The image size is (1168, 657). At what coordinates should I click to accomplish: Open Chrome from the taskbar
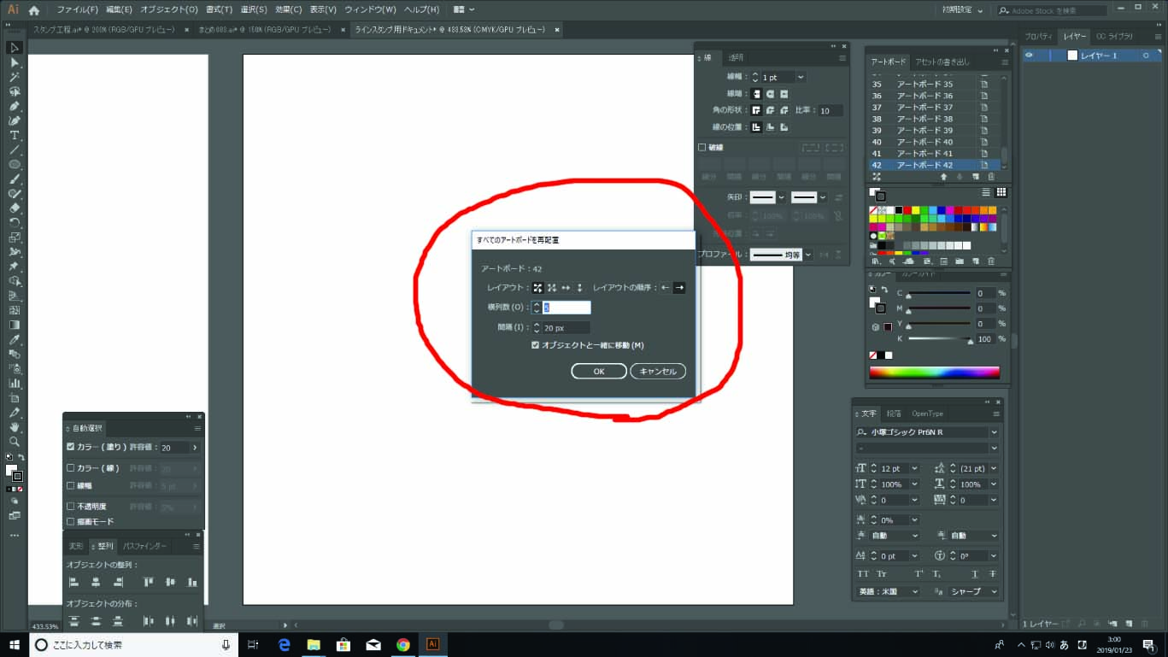403,644
